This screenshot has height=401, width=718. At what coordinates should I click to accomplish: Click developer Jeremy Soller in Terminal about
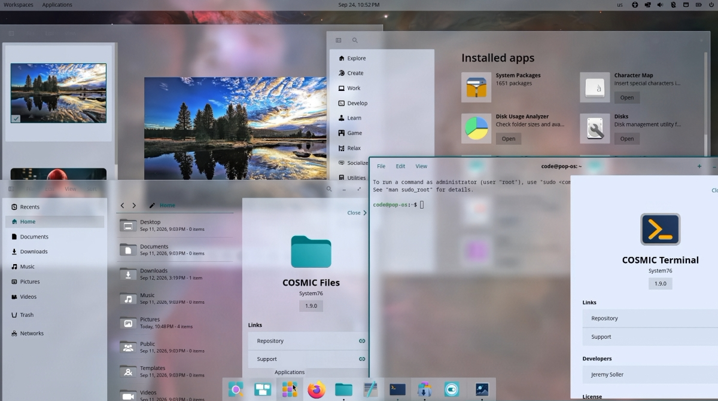pyautogui.click(x=650, y=374)
